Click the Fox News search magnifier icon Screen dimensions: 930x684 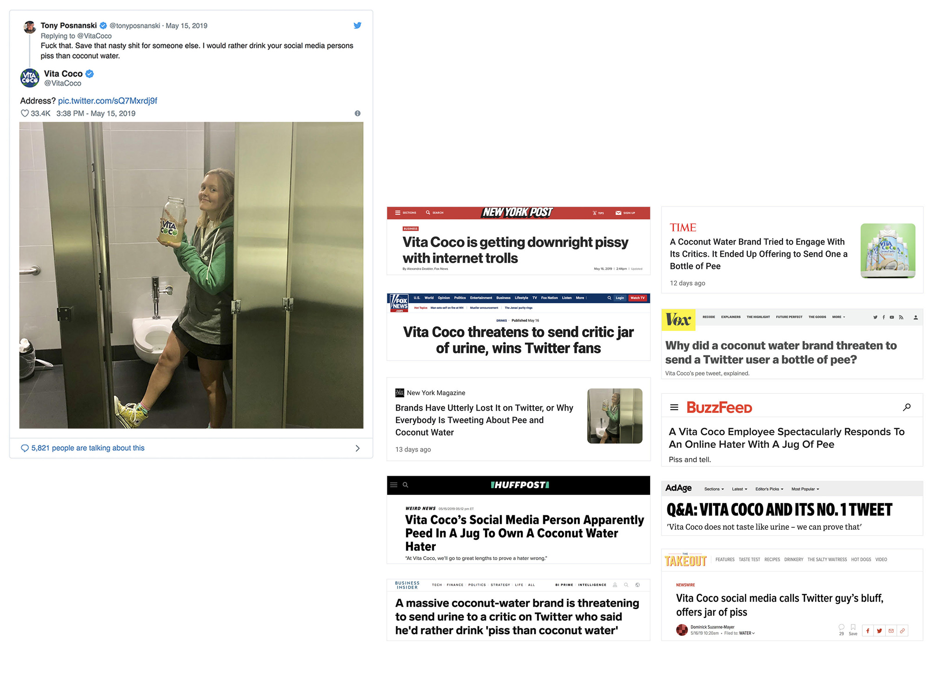(609, 298)
